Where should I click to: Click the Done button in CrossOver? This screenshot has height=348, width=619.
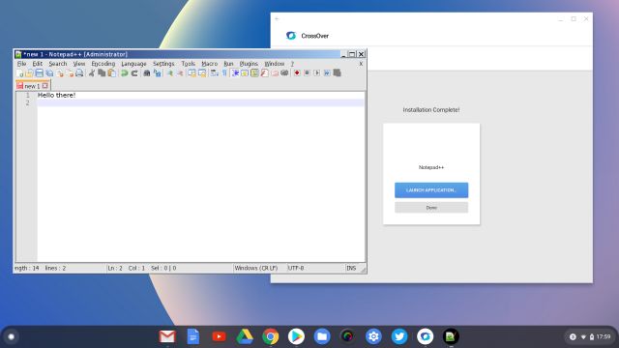click(431, 208)
